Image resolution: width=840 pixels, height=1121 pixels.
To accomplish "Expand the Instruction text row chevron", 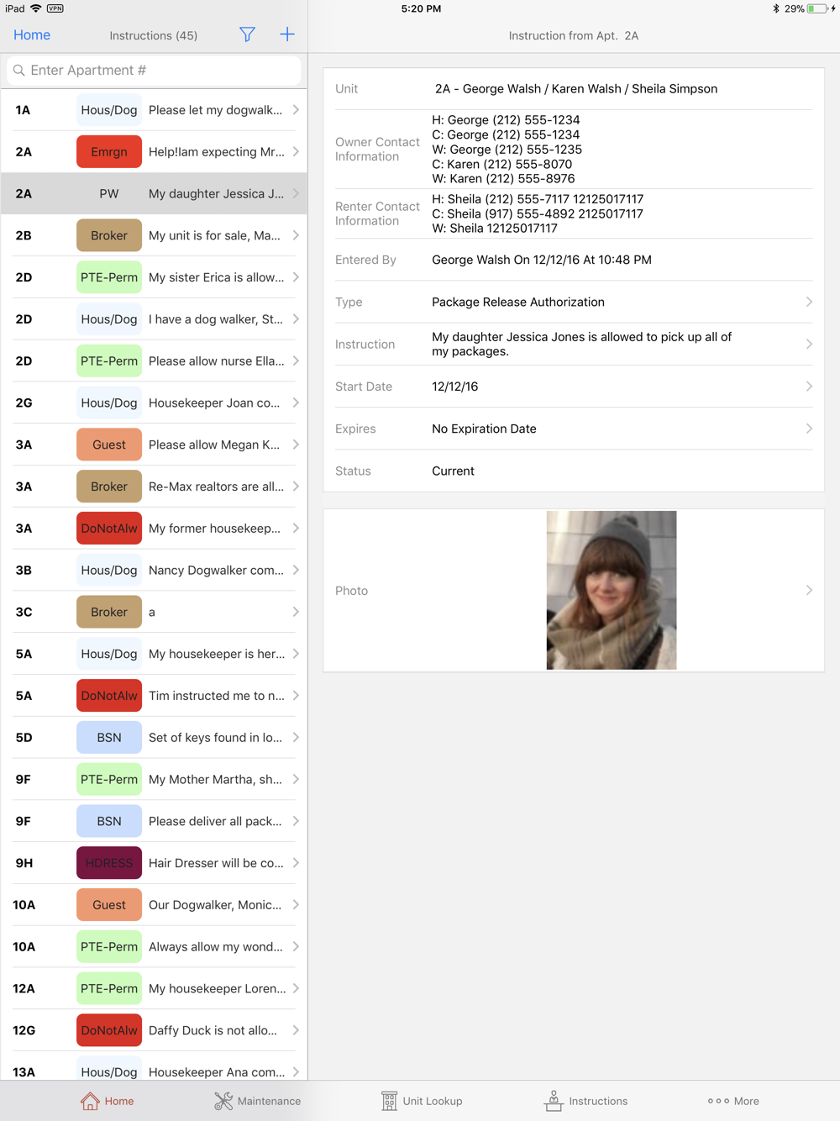I will [809, 345].
